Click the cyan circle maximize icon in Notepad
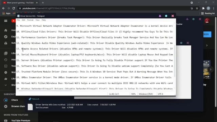Screen dimensions: 217x122 (x=166, y=16)
